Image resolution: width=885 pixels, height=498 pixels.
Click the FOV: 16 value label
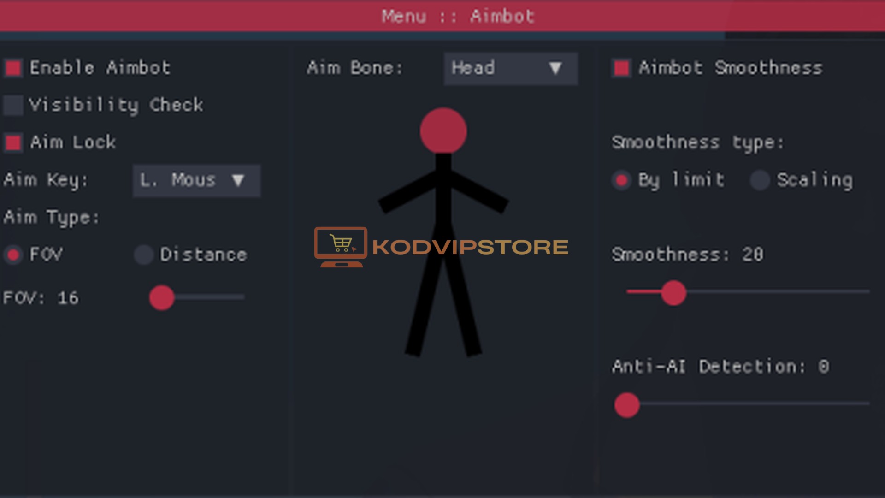[41, 298]
